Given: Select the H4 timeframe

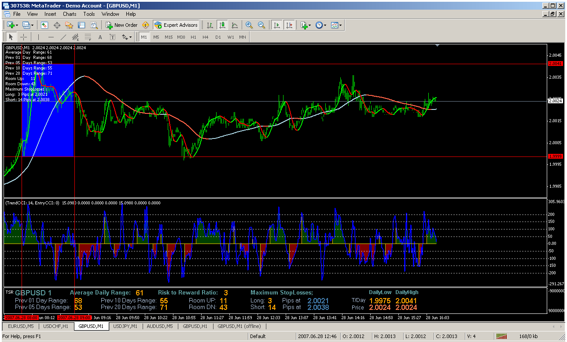Looking at the screenshot, I should [206, 37].
